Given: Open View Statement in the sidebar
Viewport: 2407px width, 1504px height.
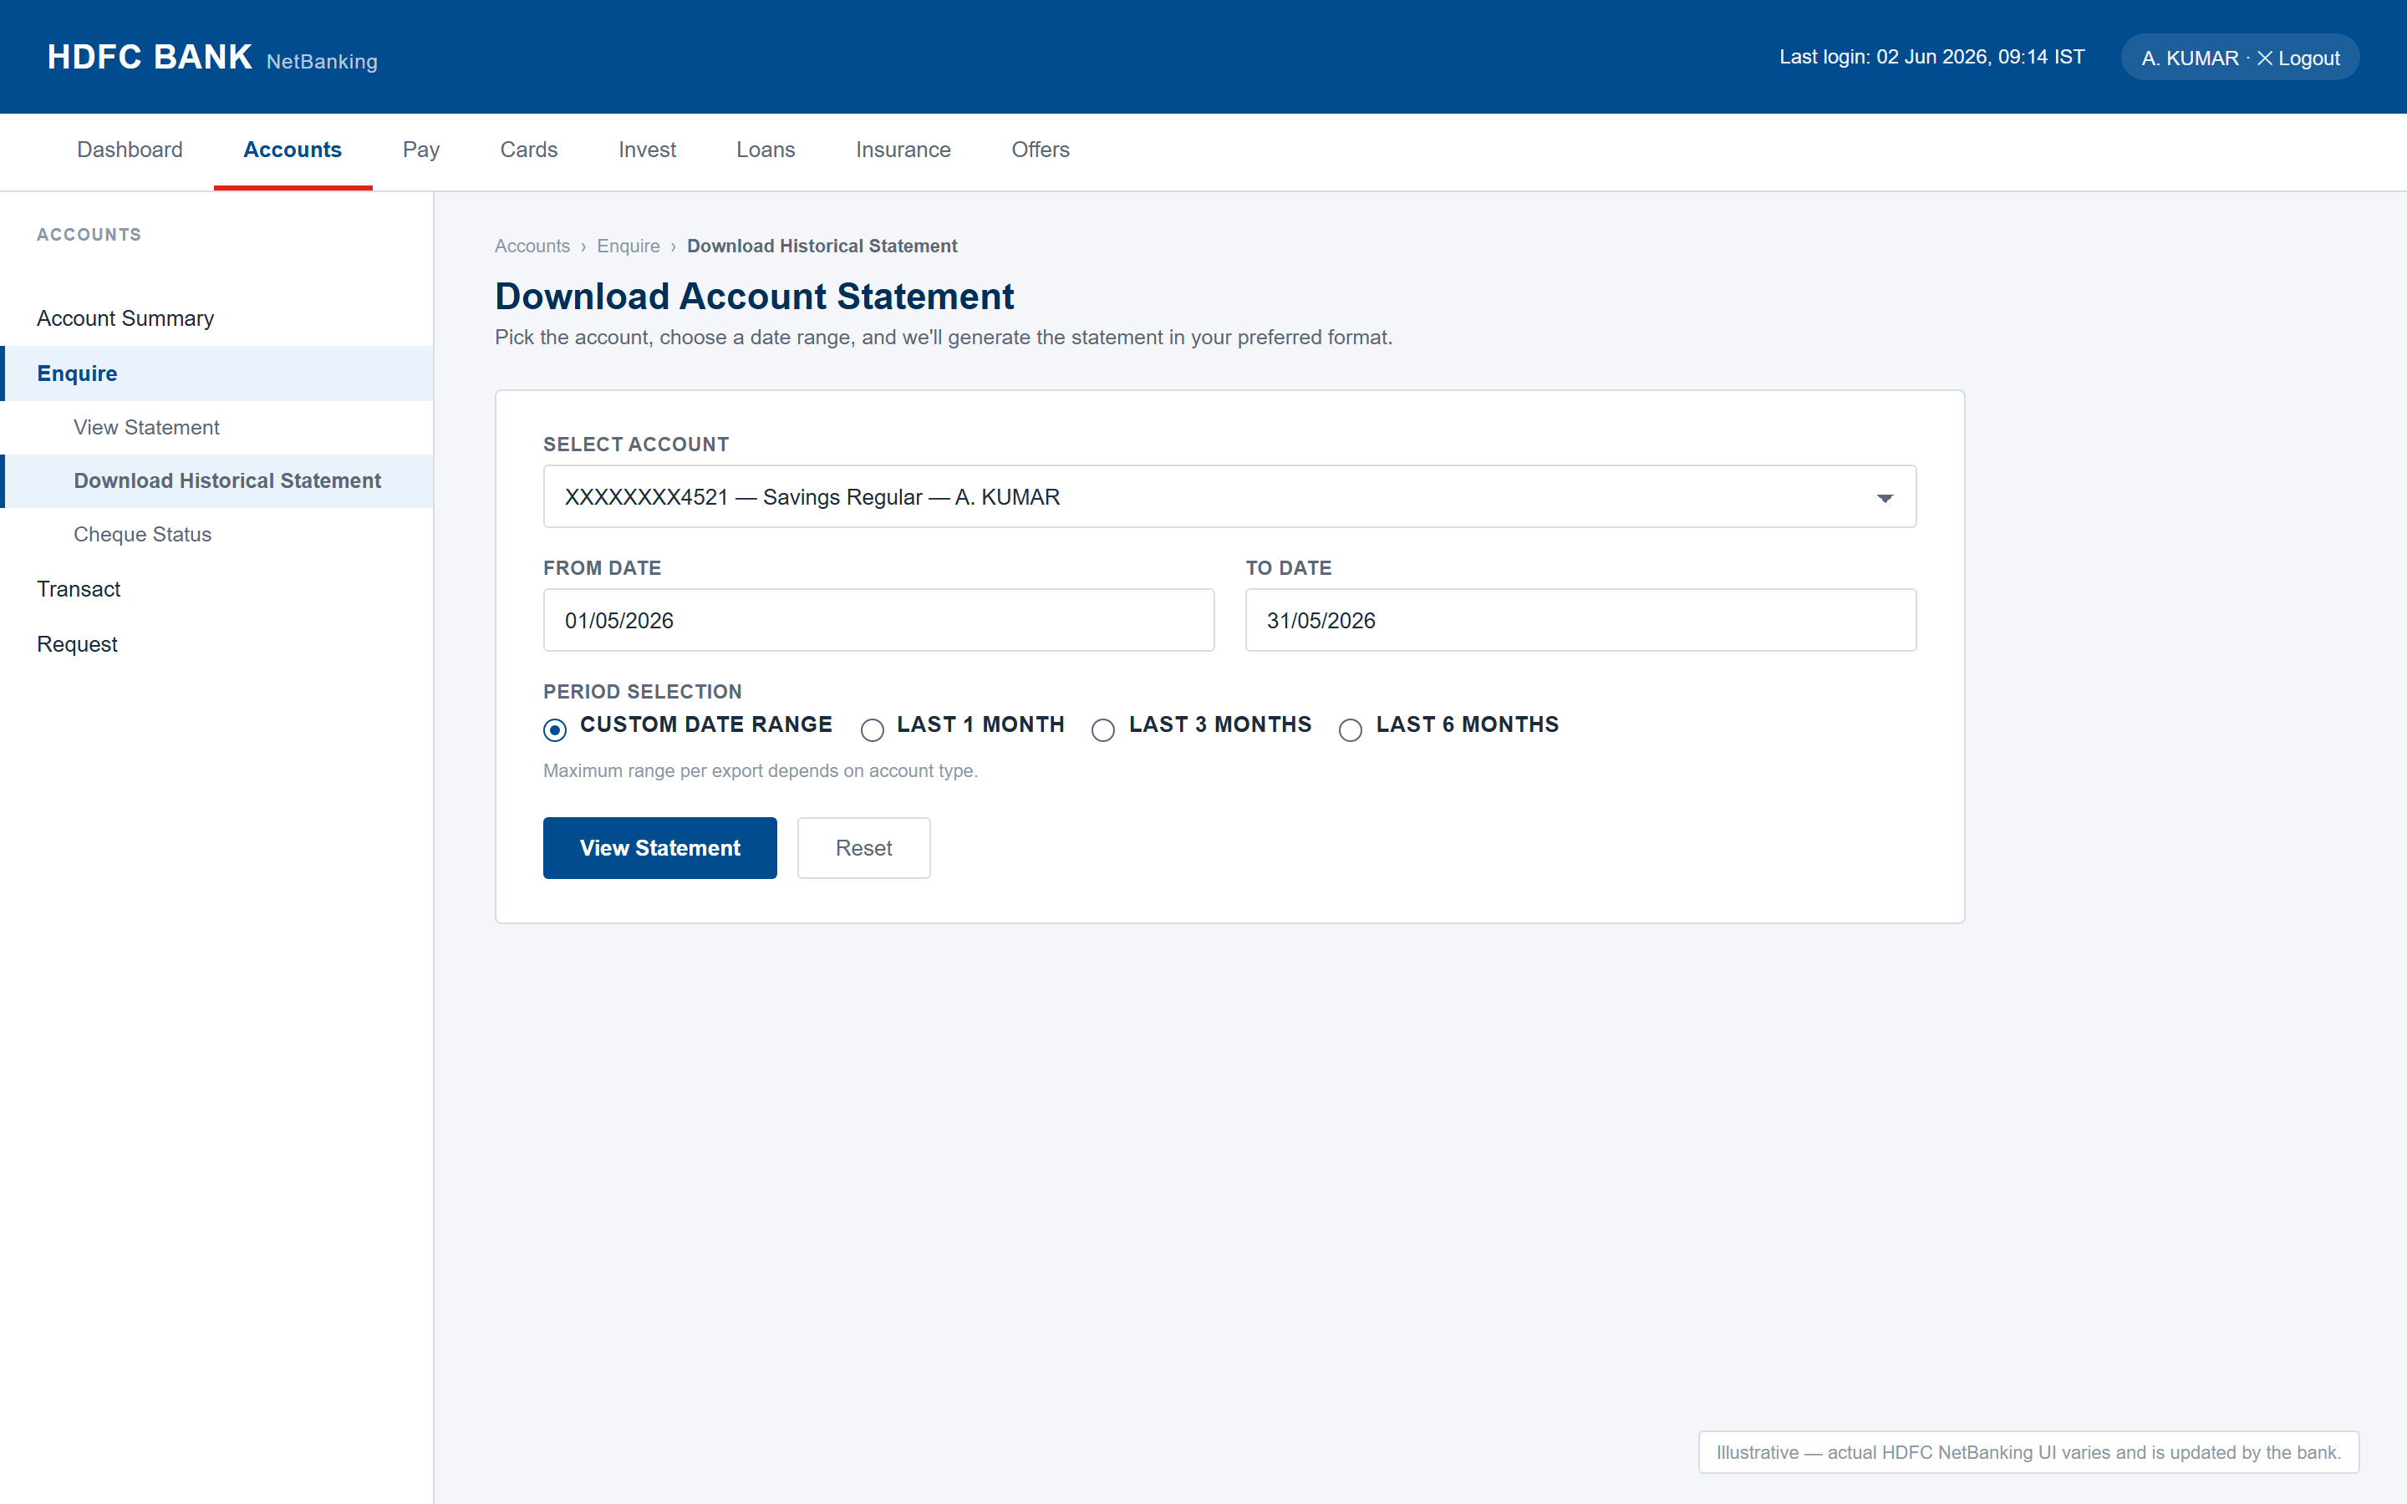Looking at the screenshot, I should pyautogui.click(x=216, y=428).
